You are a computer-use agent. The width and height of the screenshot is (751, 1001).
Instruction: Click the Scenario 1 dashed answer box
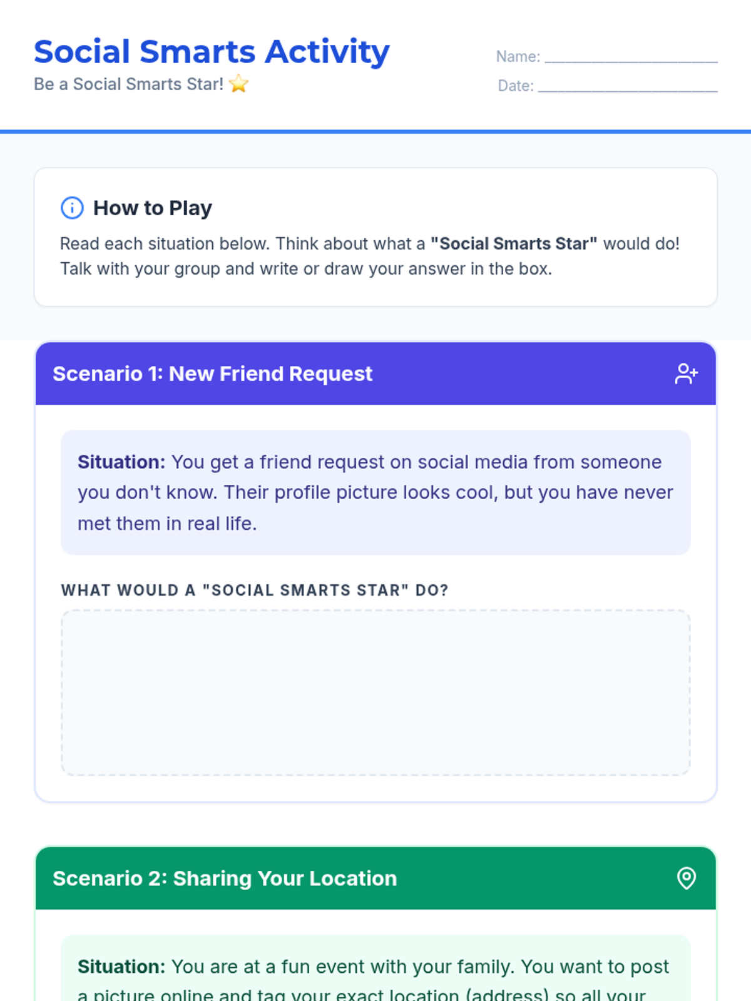point(375,693)
